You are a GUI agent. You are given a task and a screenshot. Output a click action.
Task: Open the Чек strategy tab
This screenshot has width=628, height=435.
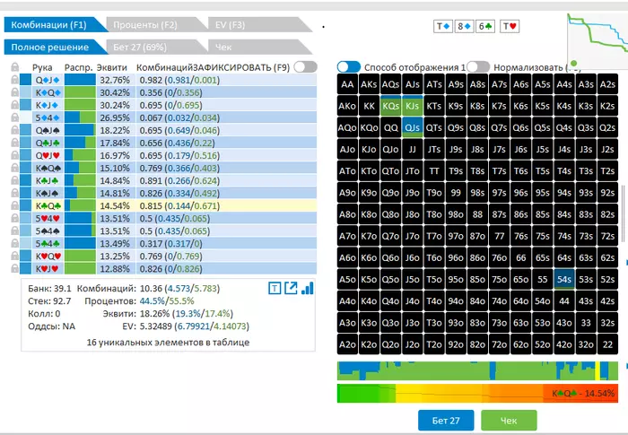point(257,47)
